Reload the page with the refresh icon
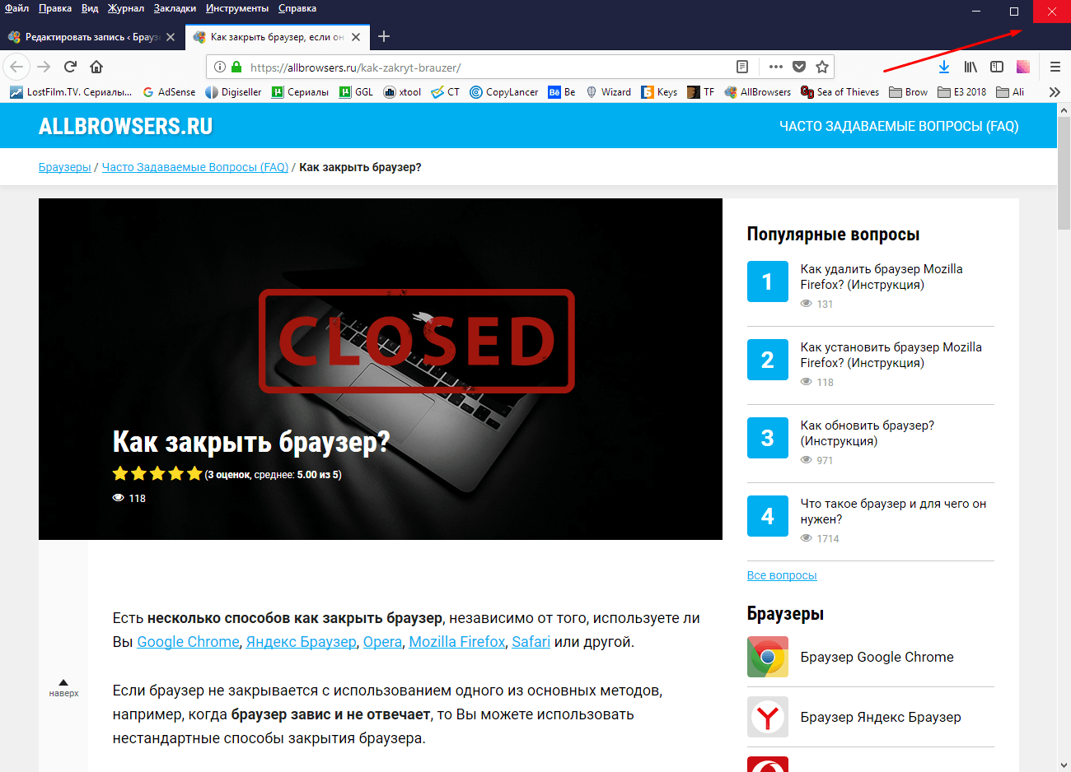1071x772 pixels. coord(70,67)
